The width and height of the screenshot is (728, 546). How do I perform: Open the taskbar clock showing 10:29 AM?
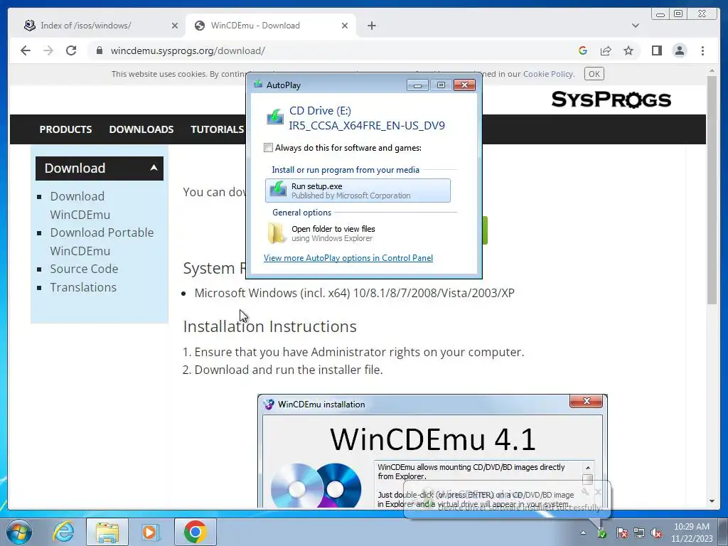click(x=691, y=532)
